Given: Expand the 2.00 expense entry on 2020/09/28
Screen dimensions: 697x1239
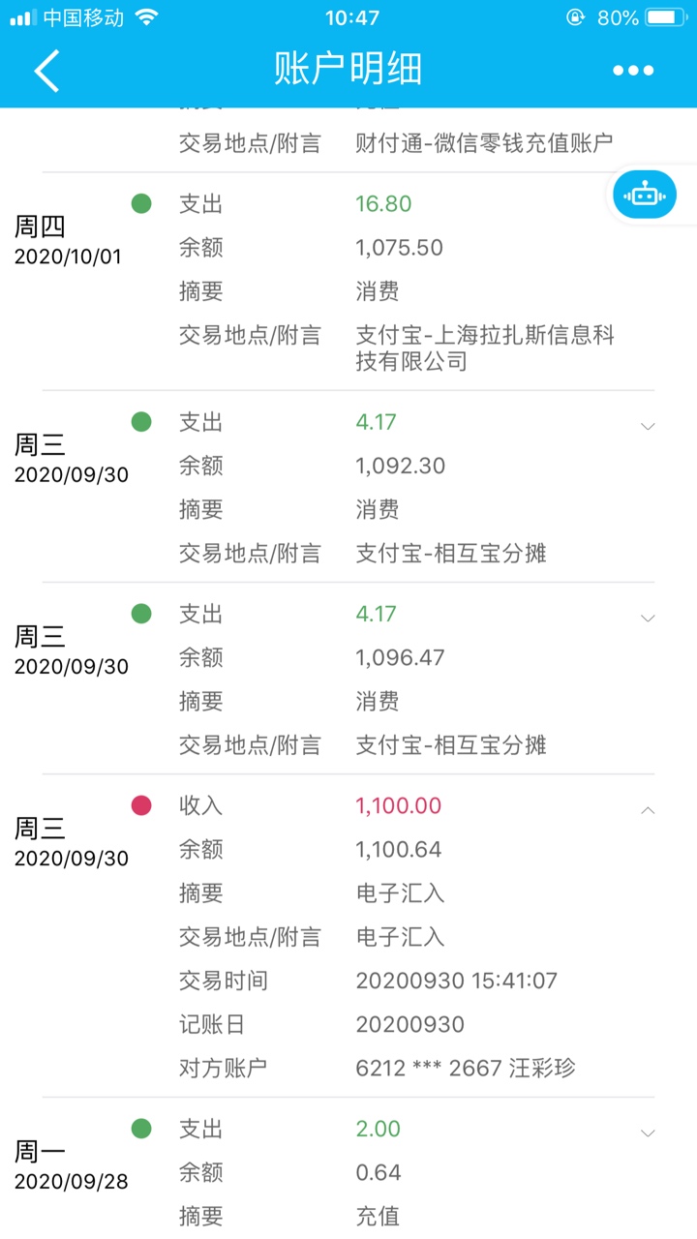Looking at the screenshot, I should (x=649, y=1133).
